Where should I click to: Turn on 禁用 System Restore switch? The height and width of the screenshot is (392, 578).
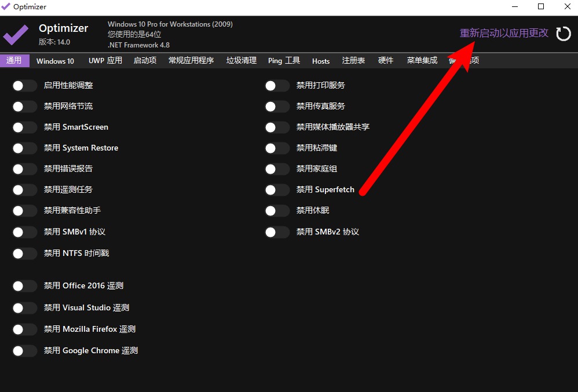(x=25, y=148)
